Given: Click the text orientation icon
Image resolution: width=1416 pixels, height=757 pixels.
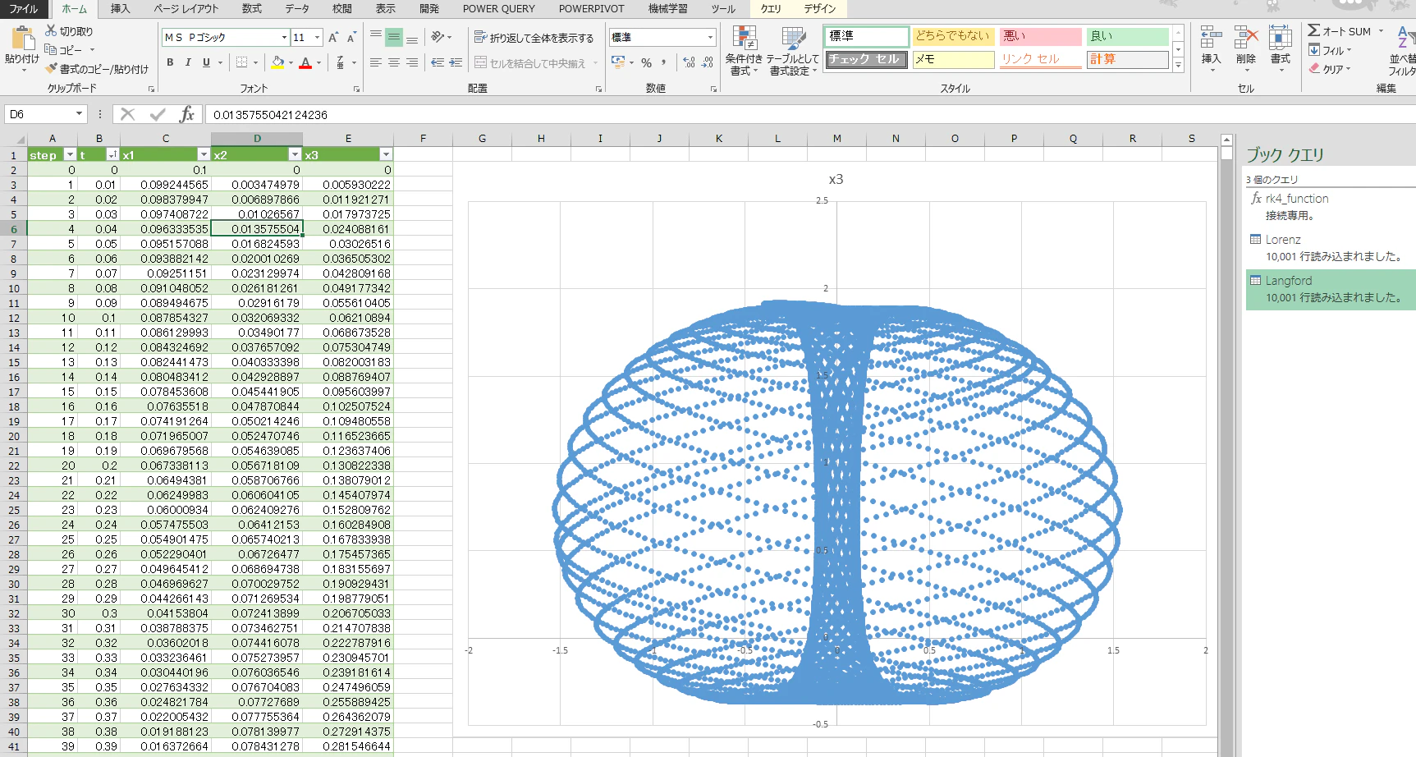Looking at the screenshot, I should tap(438, 37).
